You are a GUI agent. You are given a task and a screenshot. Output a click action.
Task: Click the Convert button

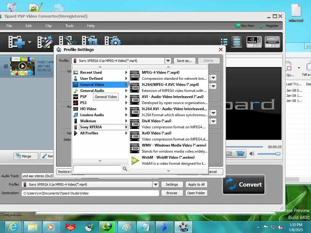click(244, 184)
